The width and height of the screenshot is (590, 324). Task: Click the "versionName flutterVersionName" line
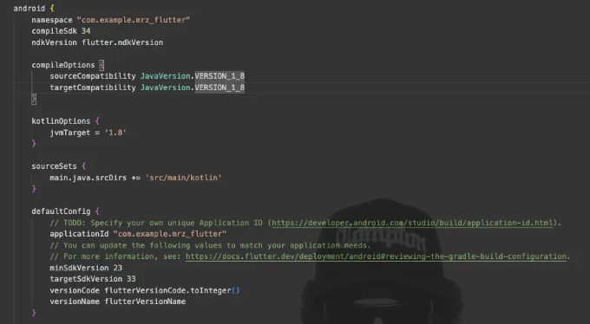click(118, 301)
